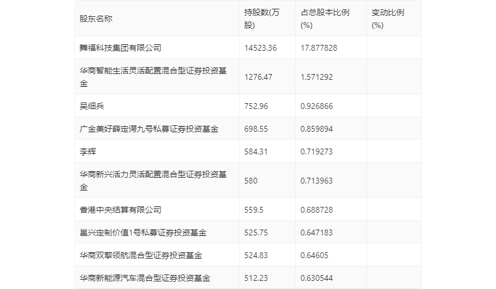Select shareholder 吴细兵

(x=92, y=106)
